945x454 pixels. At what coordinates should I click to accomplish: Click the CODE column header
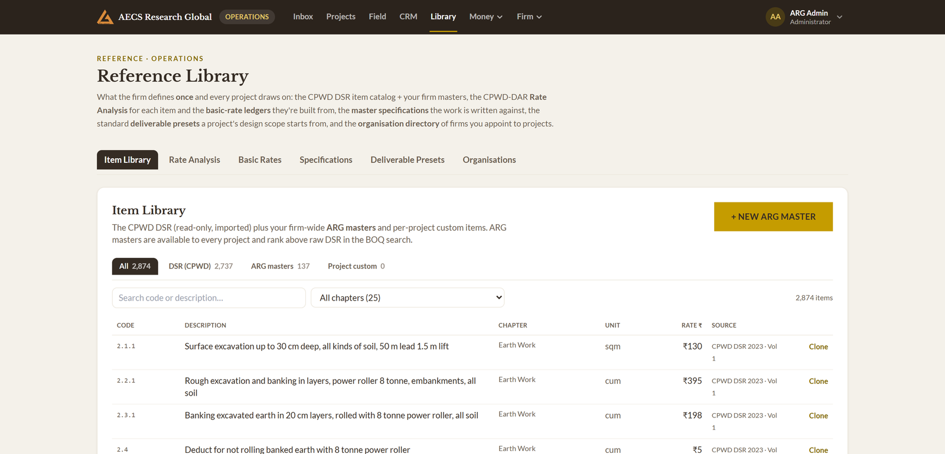[x=125, y=325]
